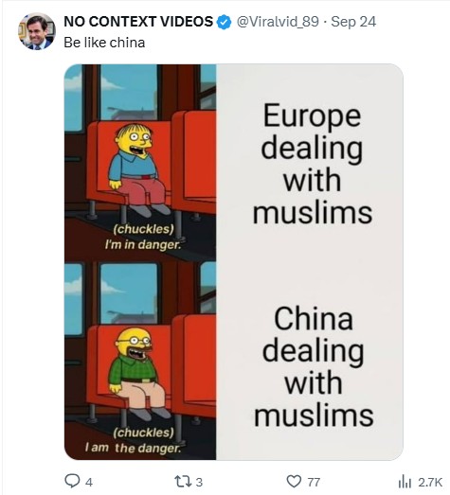This screenshot has height=495, width=450.
Task: Click the tweet text 'Be like china'
Action: pyautogui.click(x=104, y=43)
